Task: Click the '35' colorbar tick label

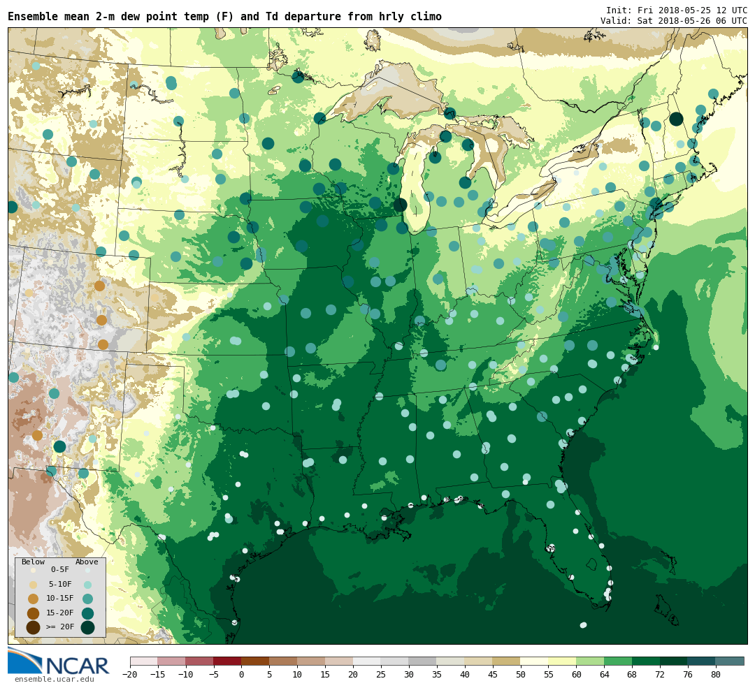Action: point(437,675)
